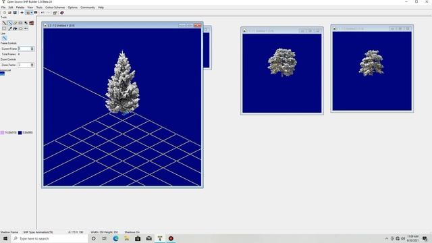Viewport: 432px width, 243px height.
Task: Click the Save floppy disk toolbar icon
Action: point(15,13)
